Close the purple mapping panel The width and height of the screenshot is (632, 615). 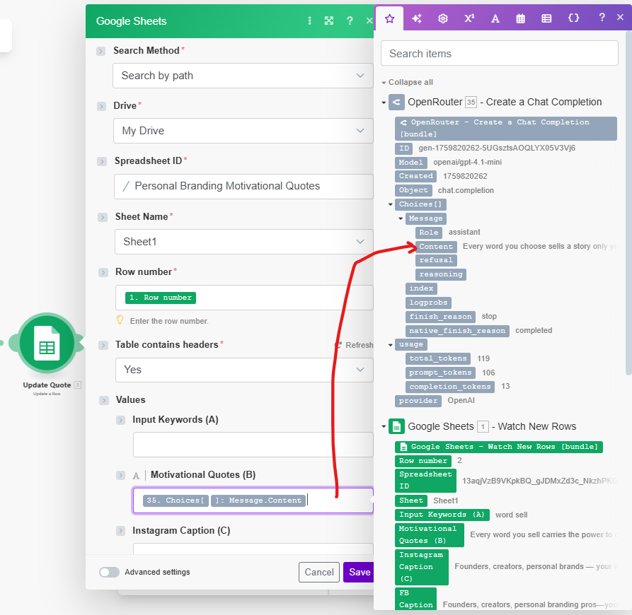620,17
